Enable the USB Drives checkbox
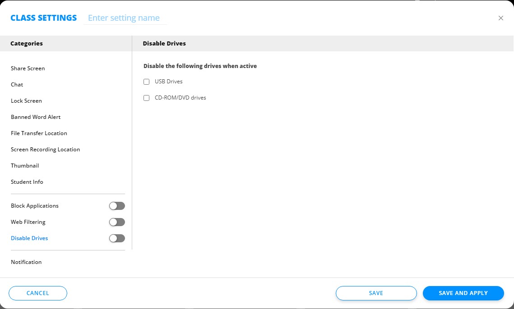 coord(146,82)
